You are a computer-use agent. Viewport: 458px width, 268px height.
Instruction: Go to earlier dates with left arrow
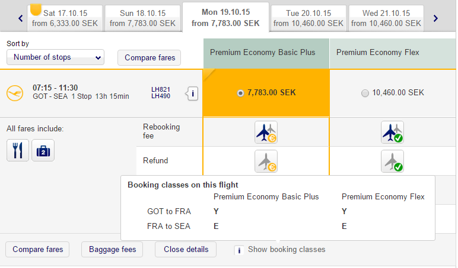(21, 18)
